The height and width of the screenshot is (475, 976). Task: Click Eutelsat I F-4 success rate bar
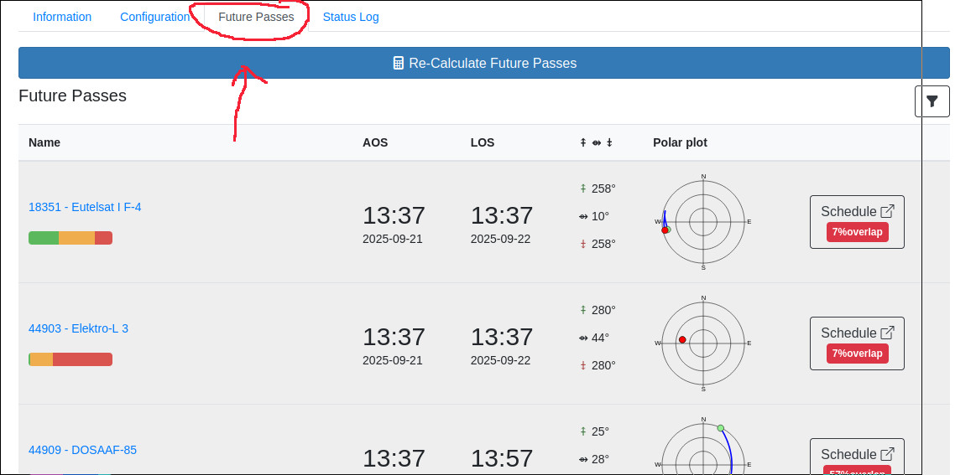pos(70,238)
